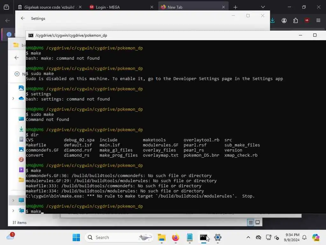Show hidden system tray icons

[x=248, y=237]
